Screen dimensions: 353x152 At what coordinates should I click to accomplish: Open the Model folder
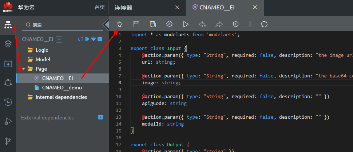(x=39, y=59)
